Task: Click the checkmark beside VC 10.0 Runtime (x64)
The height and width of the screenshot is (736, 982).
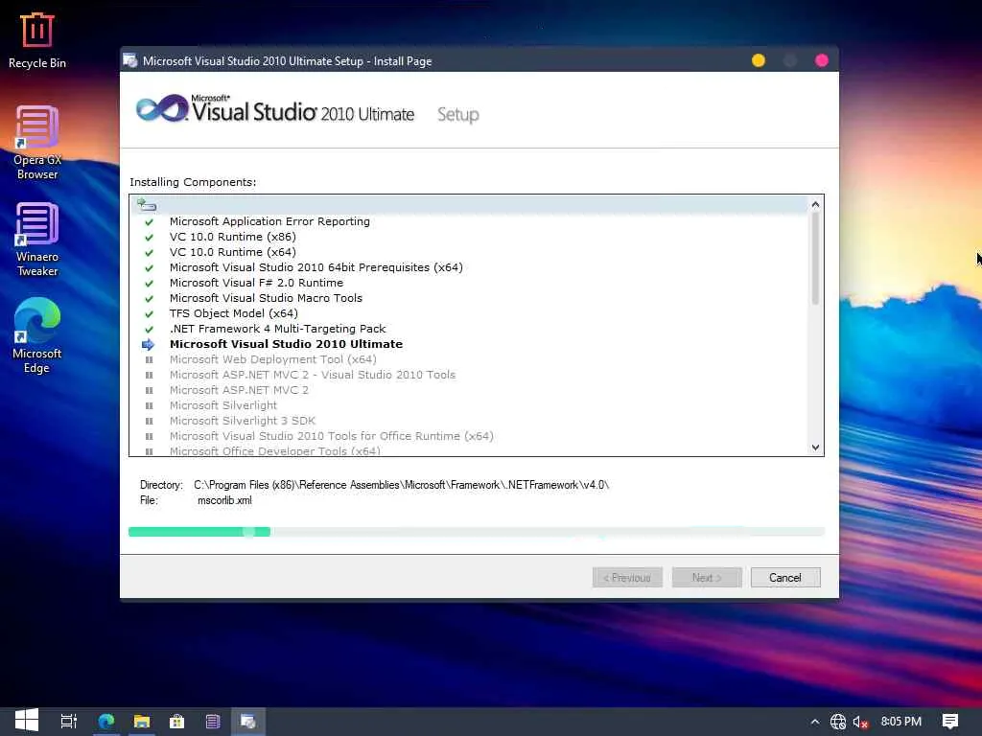Action: pyautogui.click(x=149, y=252)
